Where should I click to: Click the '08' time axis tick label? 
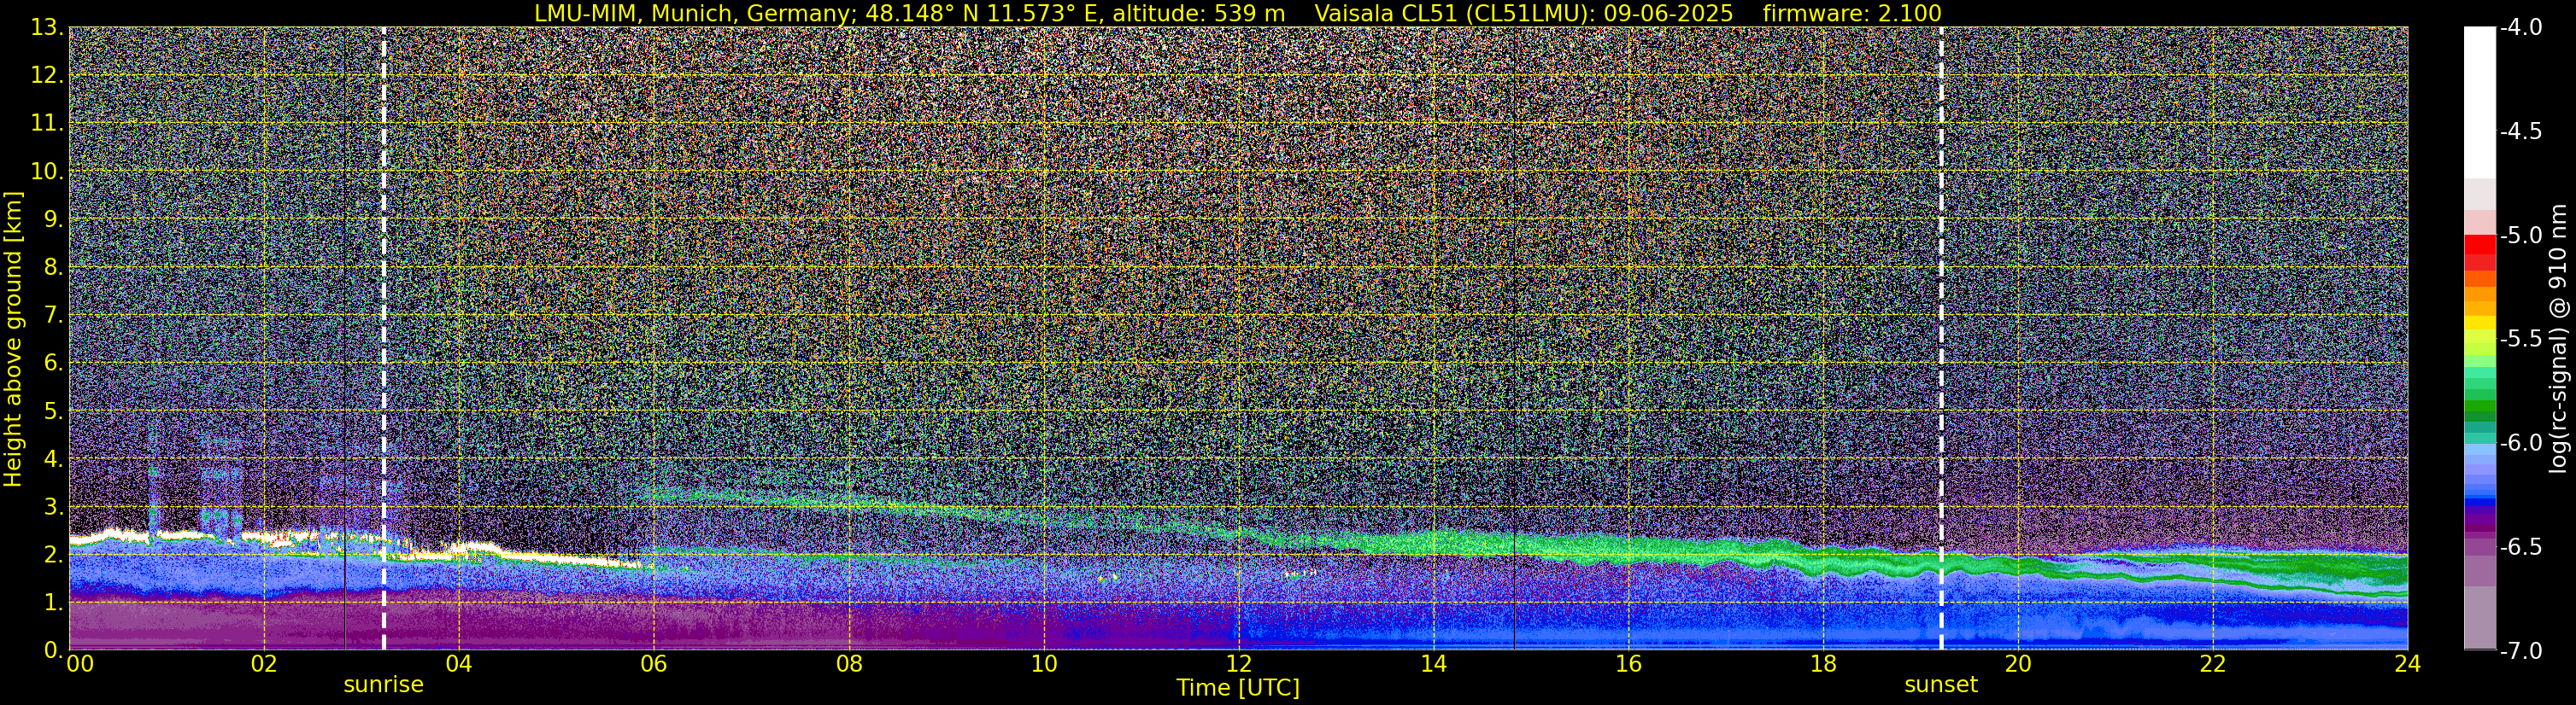click(x=849, y=664)
